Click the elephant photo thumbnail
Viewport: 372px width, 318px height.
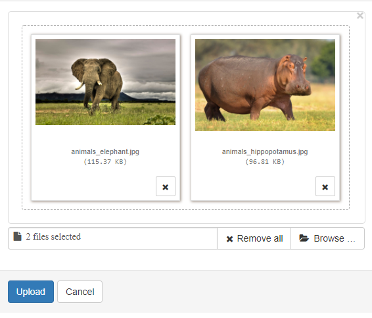(x=105, y=82)
